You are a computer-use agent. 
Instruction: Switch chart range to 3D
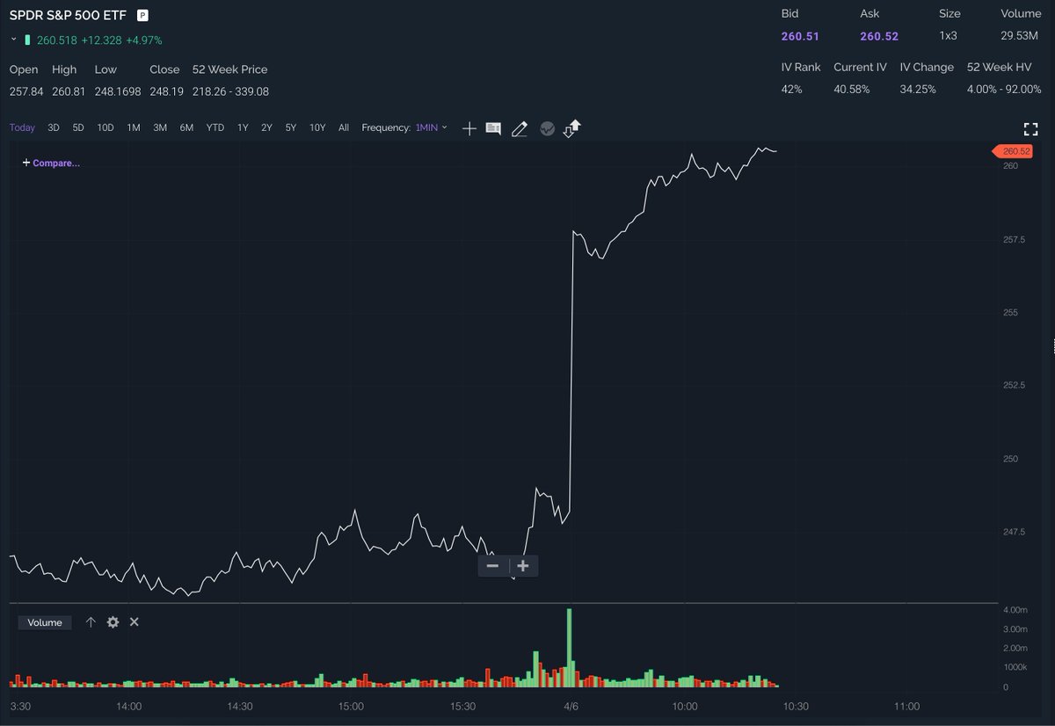tap(54, 127)
